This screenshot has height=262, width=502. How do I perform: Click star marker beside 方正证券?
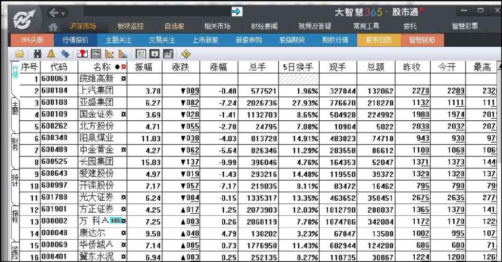pyautogui.click(x=124, y=209)
